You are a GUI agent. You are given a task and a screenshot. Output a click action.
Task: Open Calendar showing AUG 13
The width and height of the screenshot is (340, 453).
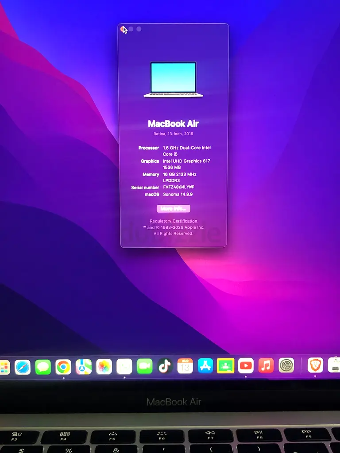185,366
